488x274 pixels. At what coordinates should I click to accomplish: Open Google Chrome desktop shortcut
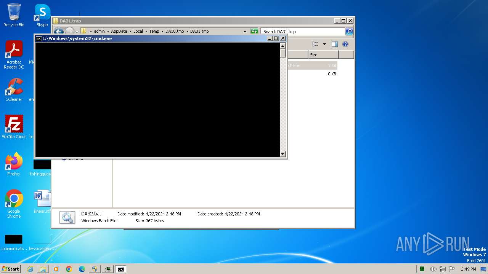[14, 204]
